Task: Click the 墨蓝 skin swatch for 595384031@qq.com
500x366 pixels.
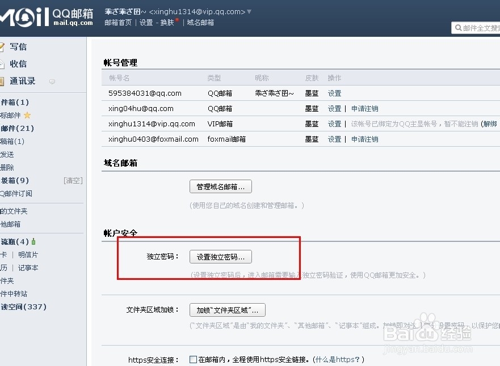Action: click(312, 93)
